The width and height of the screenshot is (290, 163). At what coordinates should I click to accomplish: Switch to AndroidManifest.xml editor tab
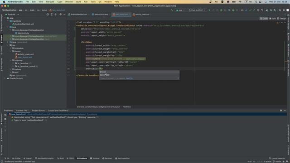click(x=78, y=14)
